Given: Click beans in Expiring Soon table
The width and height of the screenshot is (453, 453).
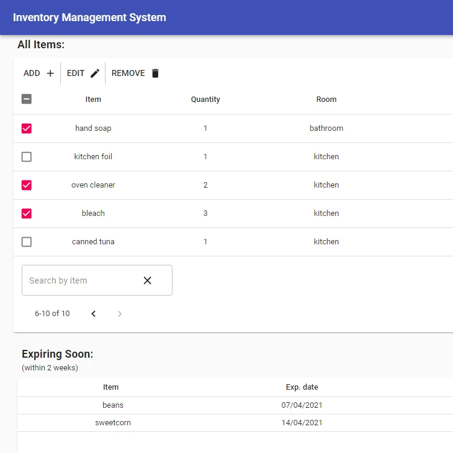Looking at the screenshot, I should [x=113, y=405].
